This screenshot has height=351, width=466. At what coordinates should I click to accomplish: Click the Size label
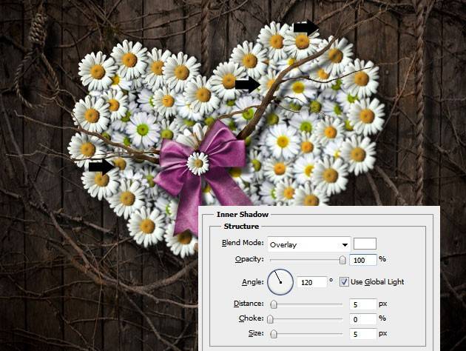point(256,333)
